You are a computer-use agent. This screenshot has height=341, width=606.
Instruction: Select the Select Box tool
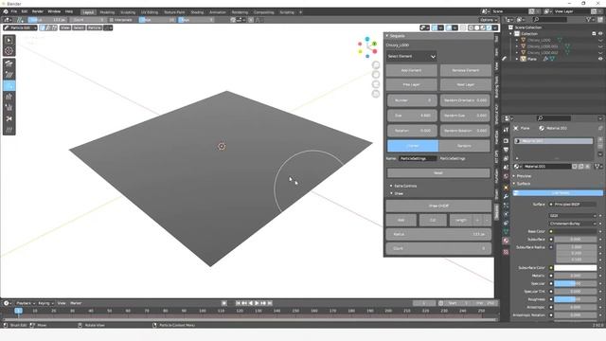pos(9,40)
